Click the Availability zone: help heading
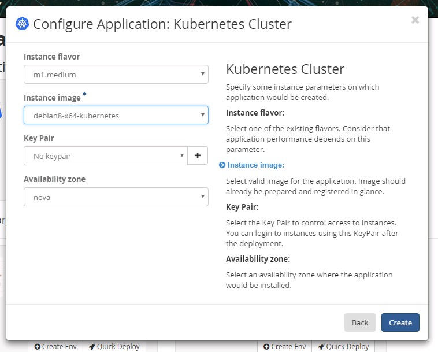438x352 pixels. pyautogui.click(x=258, y=259)
